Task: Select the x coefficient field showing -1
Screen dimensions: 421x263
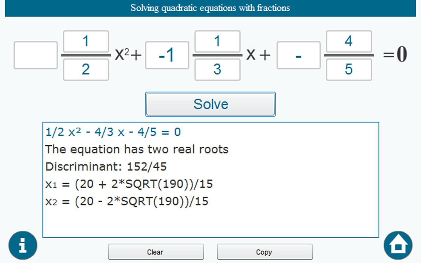Action: tap(167, 55)
